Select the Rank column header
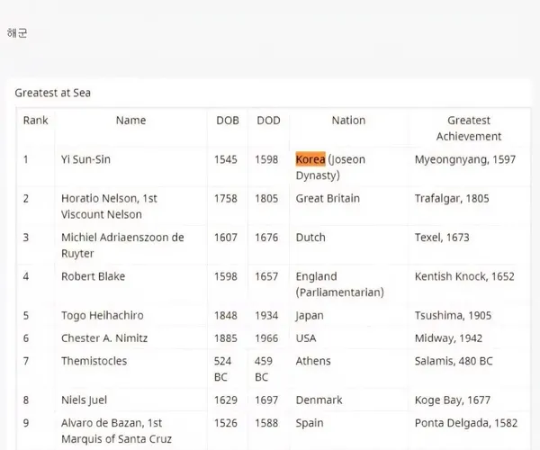This screenshot has width=540, height=450. coord(35,121)
